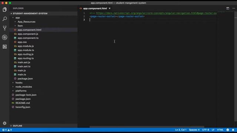Open the editor More Actions menu
Viewport: 237px width, 133px height.
pos(234,8)
